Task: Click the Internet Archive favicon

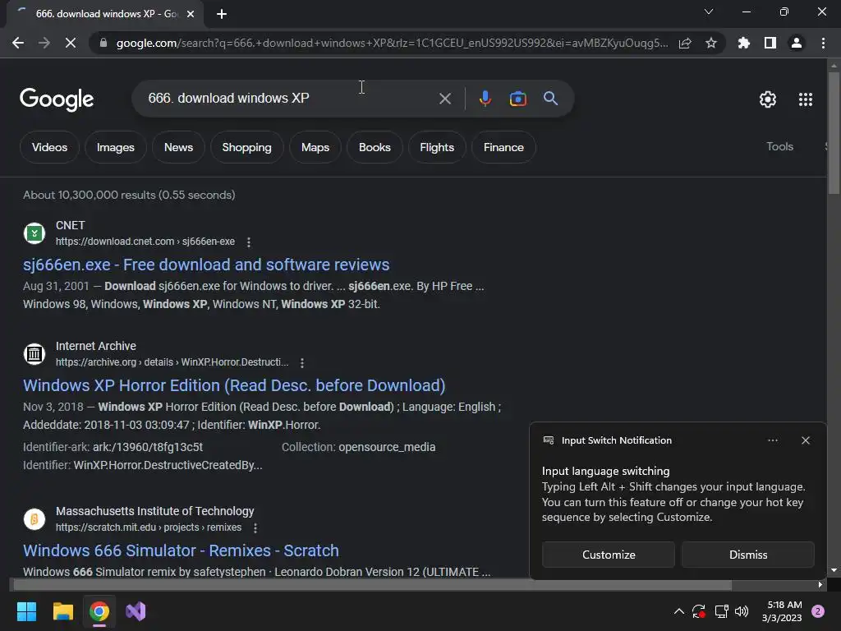Action: click(x=34, y=354)
